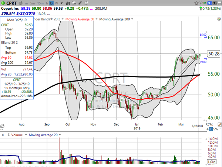Image resolution: width=222 pixels, height=167 pixels.
Task: Open Moving Average 20 volume menu
Action: coord(60,135)
